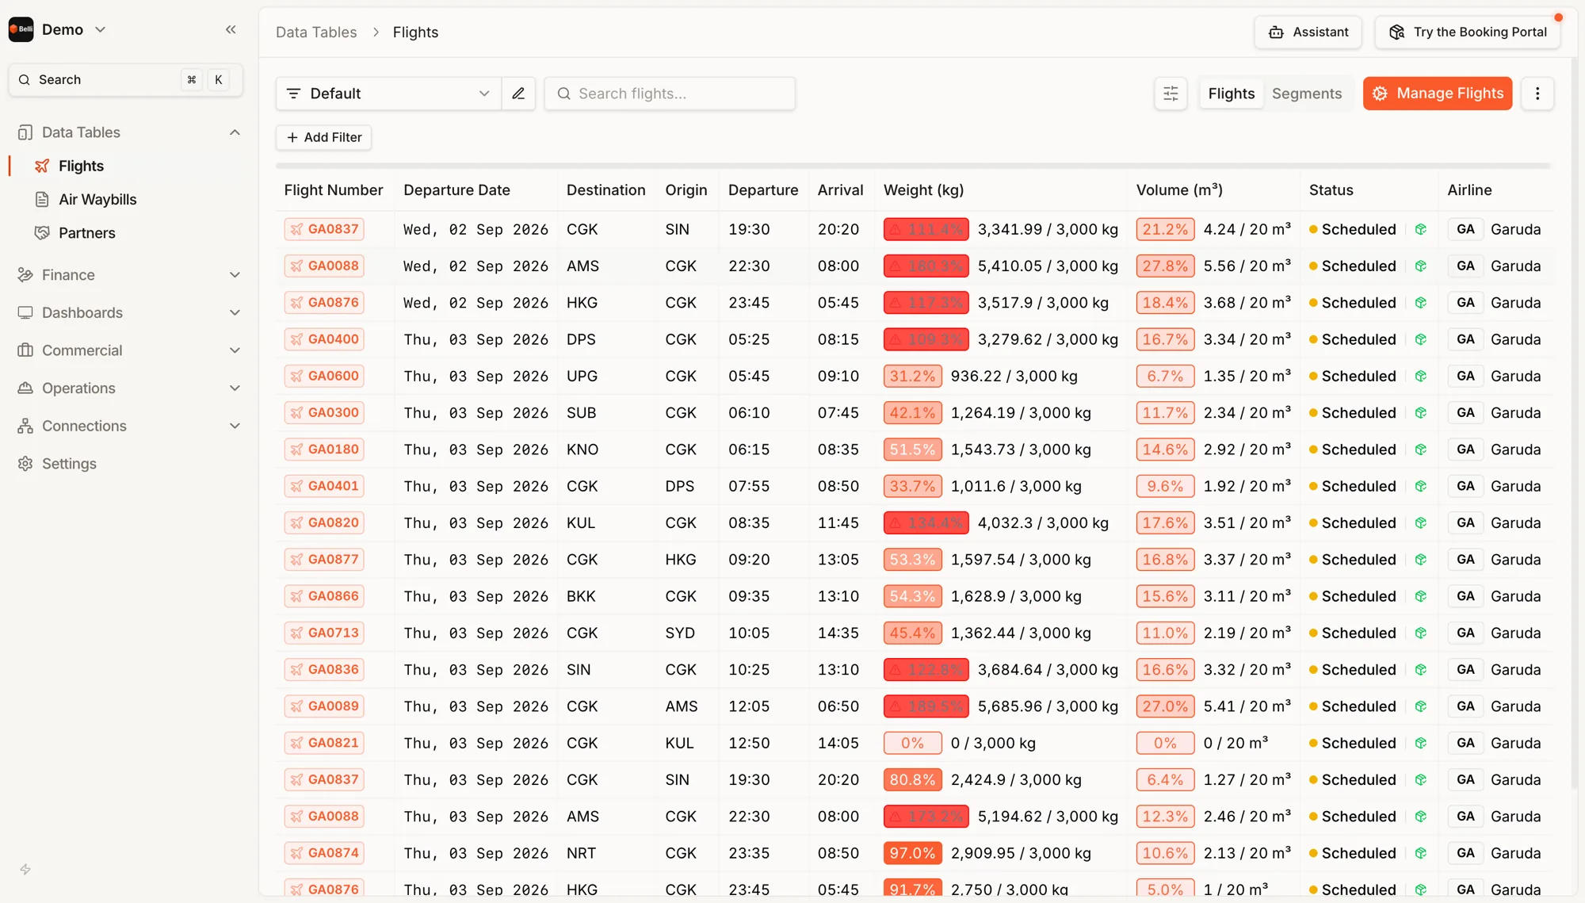This screenshot has height=903, width=1585.
Task: Open the three-dot more options menu
Action: point(1537,94)
